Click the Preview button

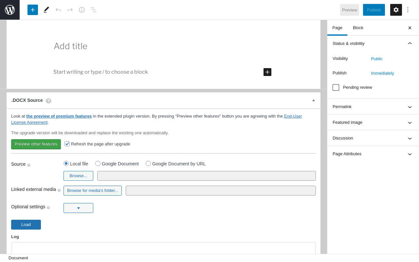point(350,10)
